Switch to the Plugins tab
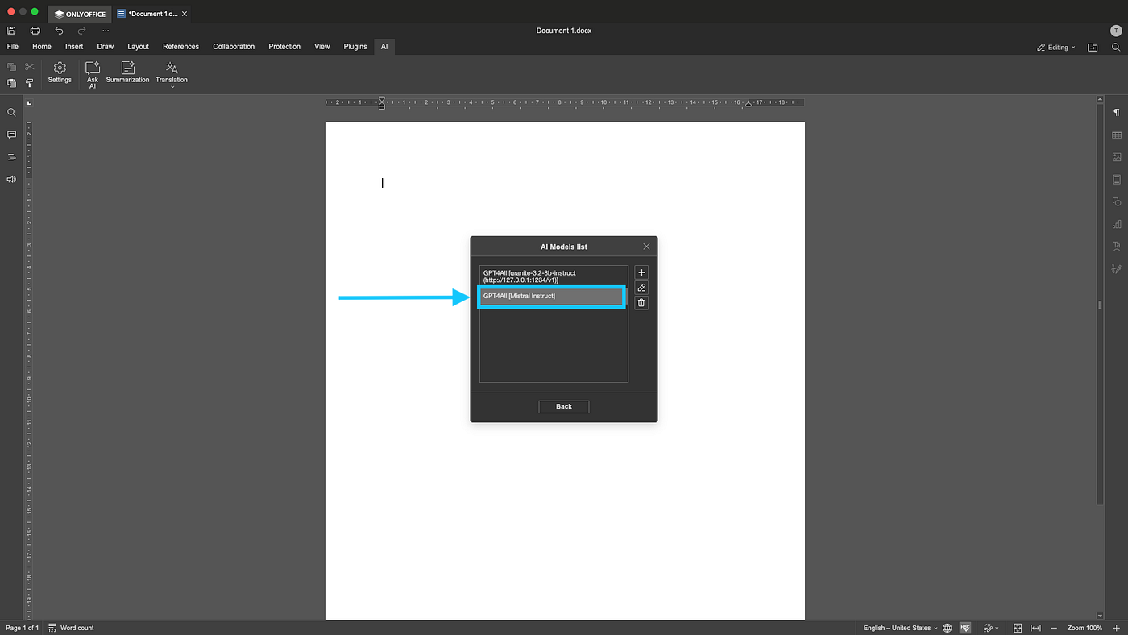Image resolution: width=1128 pixels, height=635 pixels. point(355,47)
